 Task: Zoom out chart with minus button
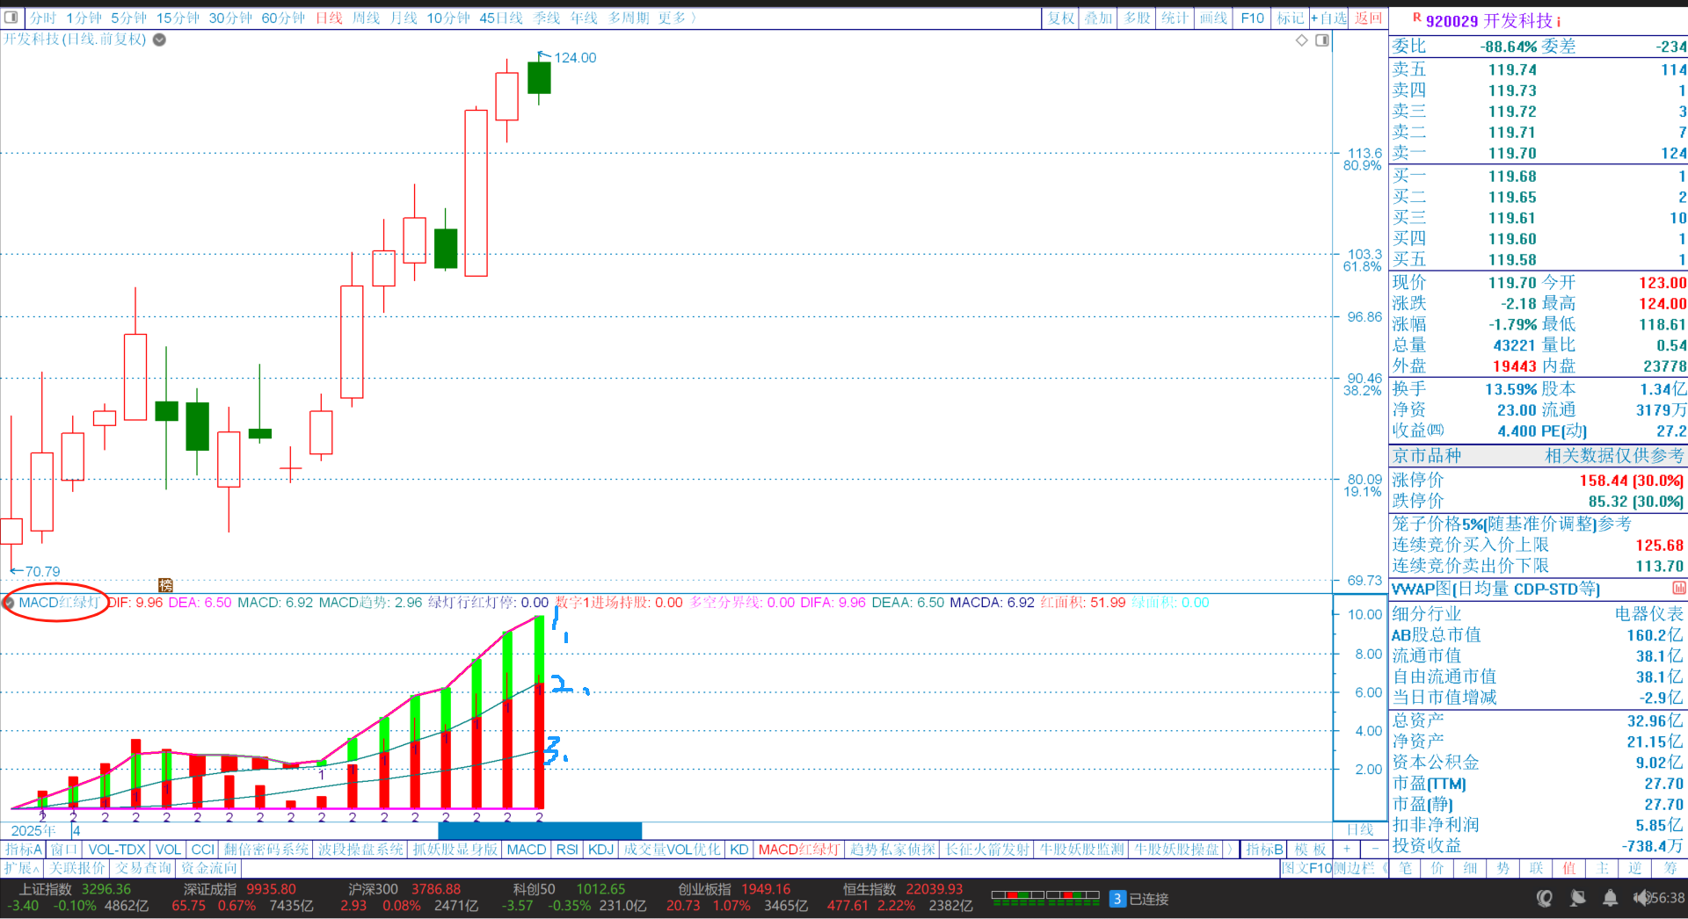click(x=1375, y=850)
